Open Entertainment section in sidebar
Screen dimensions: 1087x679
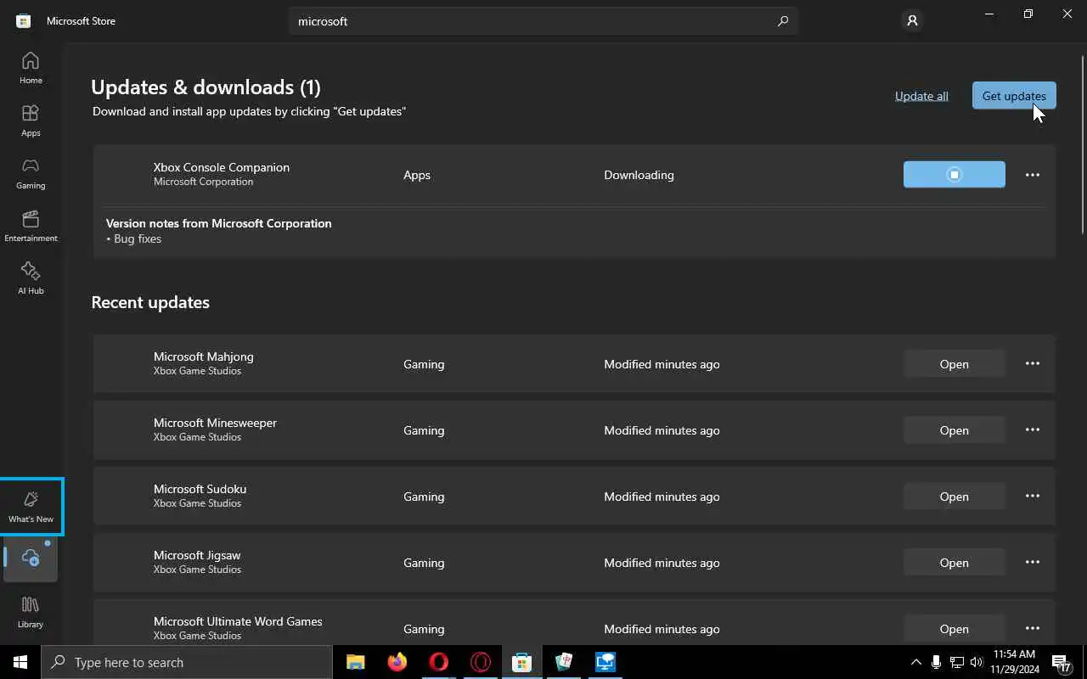point(31,226)
